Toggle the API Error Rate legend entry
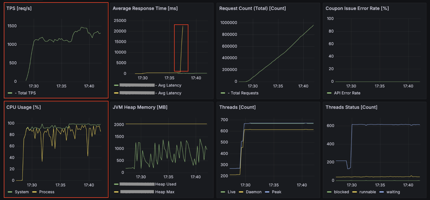The width and height of the screenshot is (430, 200). coord(347,93)
